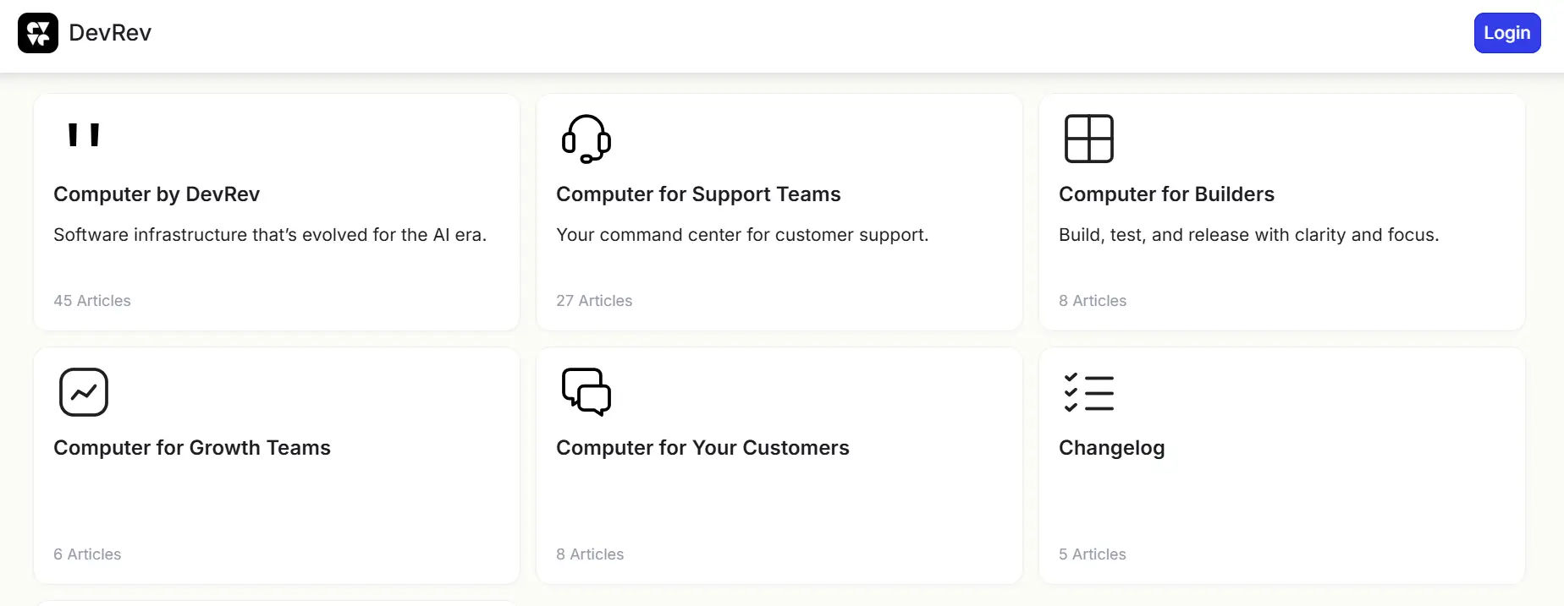Click the DevRev brand name text
Screen dimensions: 1564x606
point(110,33)
